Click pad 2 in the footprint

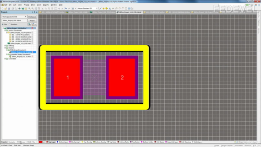[122, 78]
